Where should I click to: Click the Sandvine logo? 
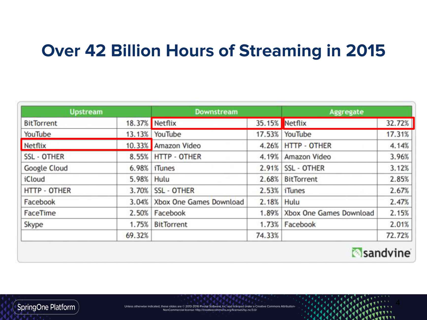point(381,253)
